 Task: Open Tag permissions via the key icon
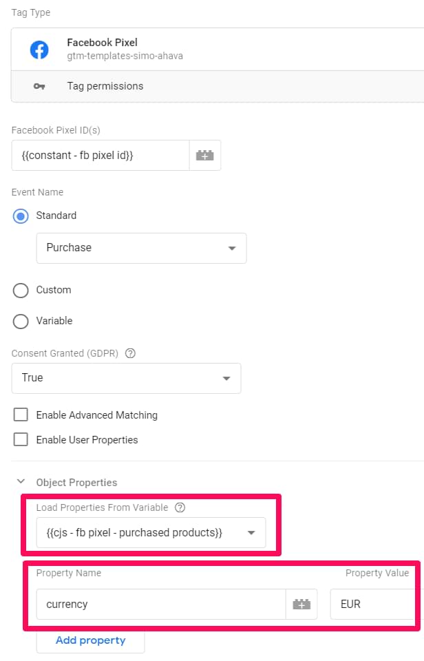click(39, 86)
